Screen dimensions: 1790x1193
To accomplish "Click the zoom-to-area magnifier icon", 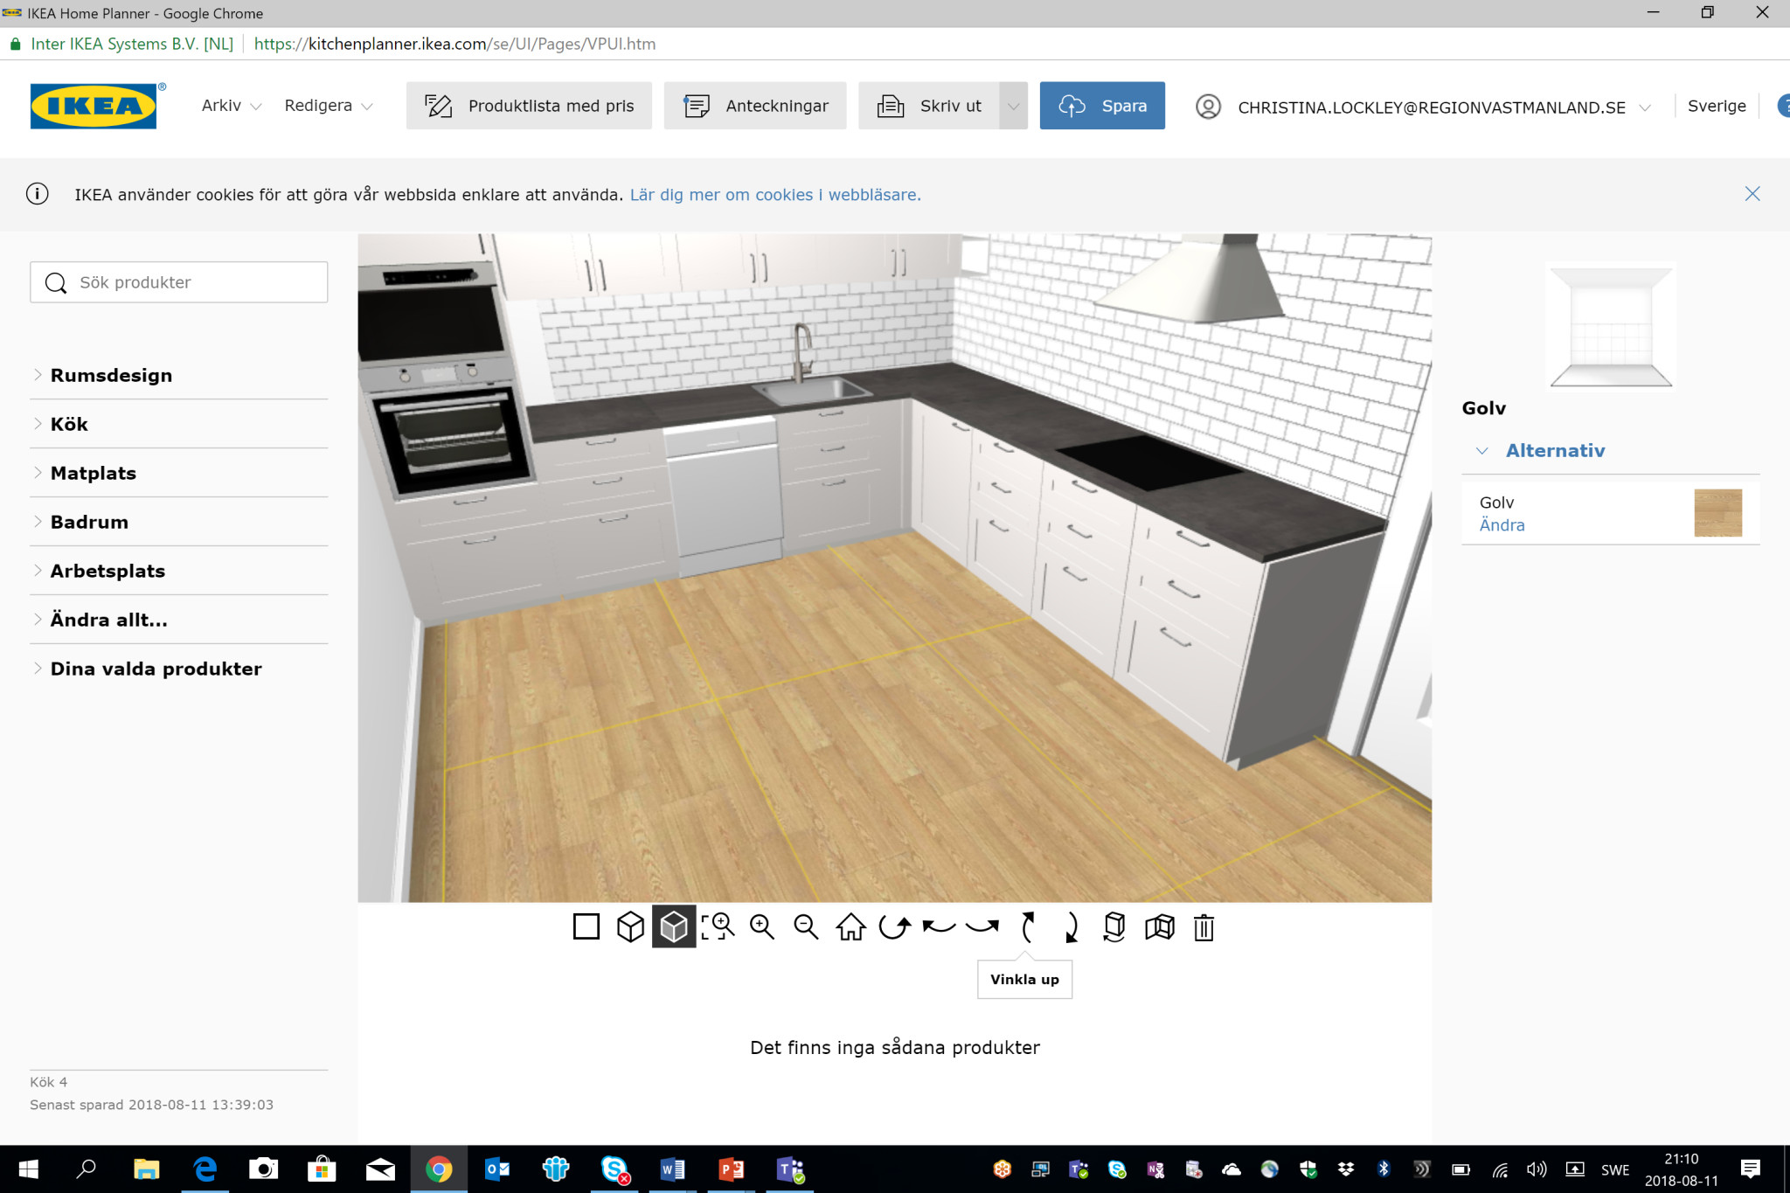I will [x=718, y=926].
